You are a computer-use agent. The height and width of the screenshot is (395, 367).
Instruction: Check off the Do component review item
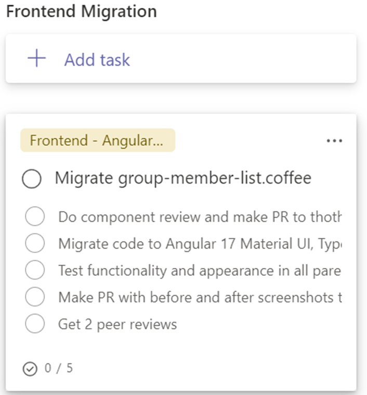tap(35, 216)
